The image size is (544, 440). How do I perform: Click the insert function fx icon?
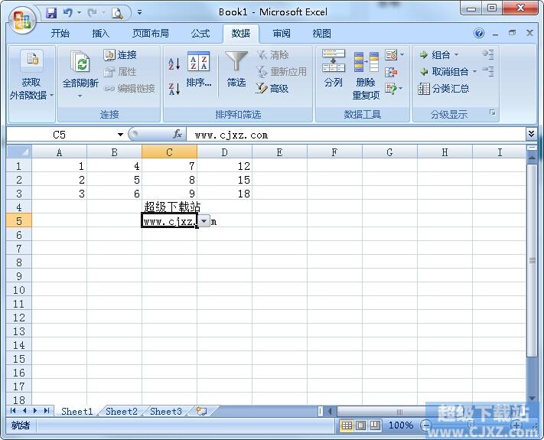point(178,135)
